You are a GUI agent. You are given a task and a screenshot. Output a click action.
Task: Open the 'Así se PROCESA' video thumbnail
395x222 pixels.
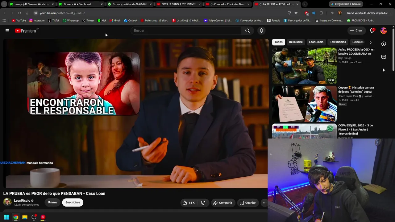[x=304, y=66]
